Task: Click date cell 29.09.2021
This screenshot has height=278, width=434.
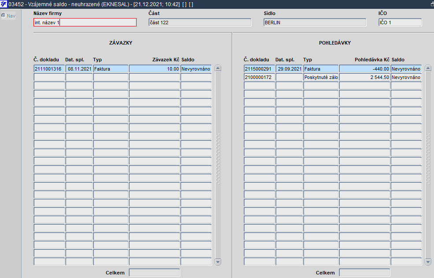Action: point(289,69)
